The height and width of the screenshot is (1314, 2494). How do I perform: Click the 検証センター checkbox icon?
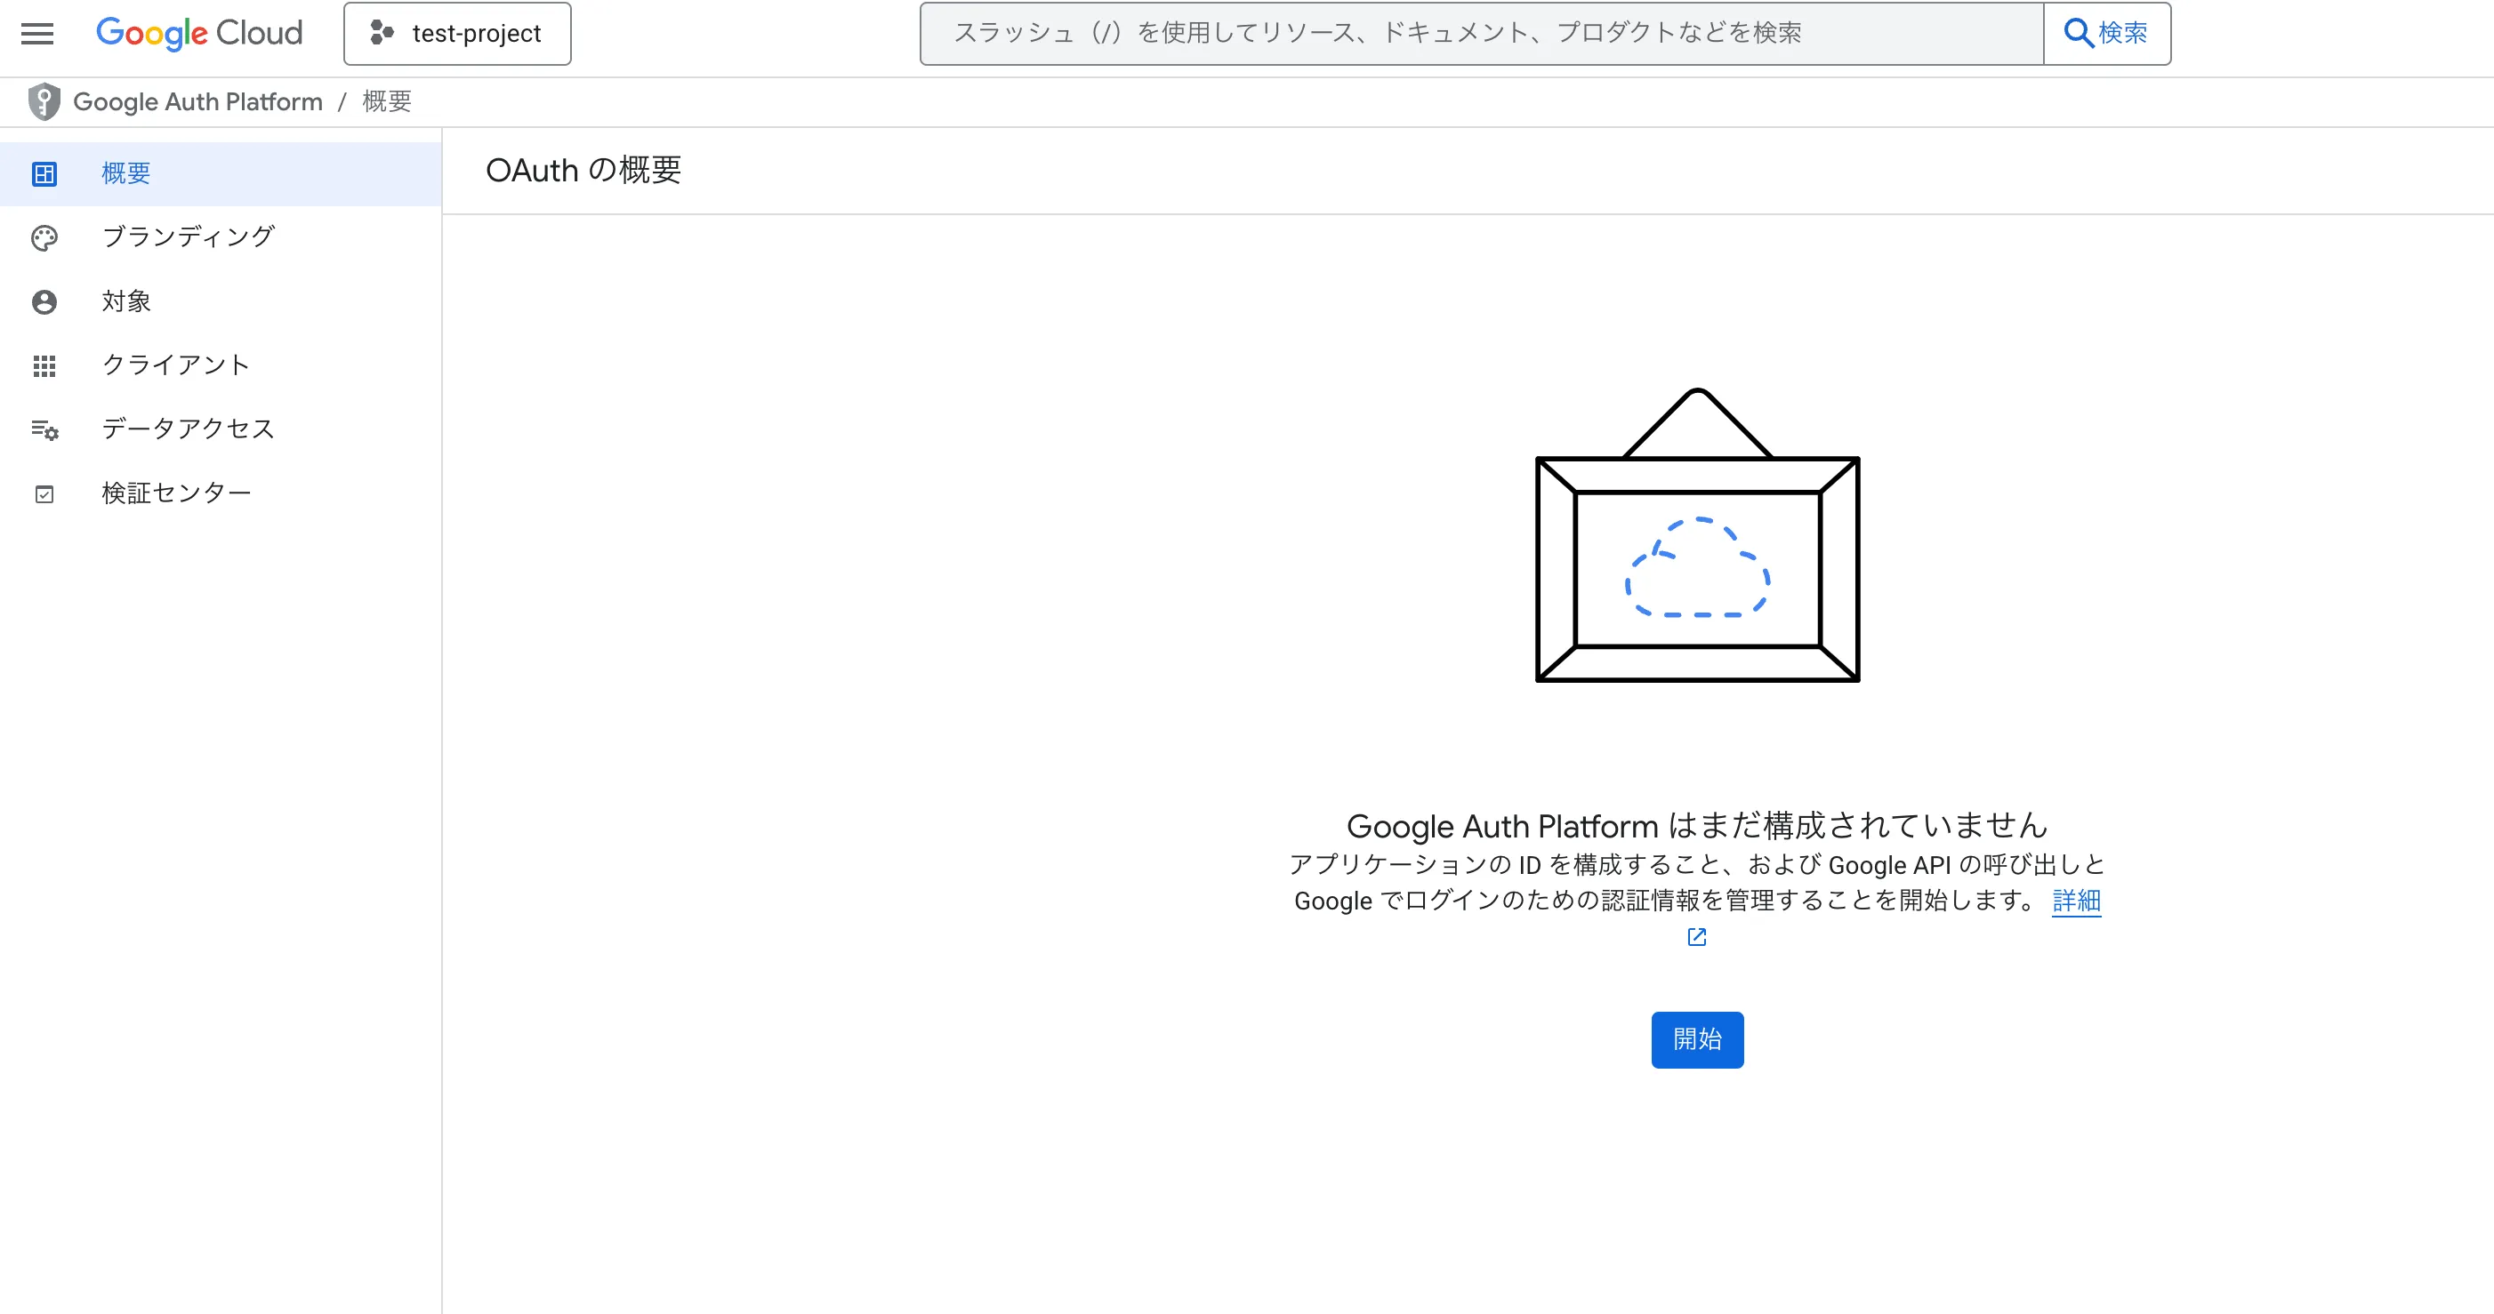[44, 494]
